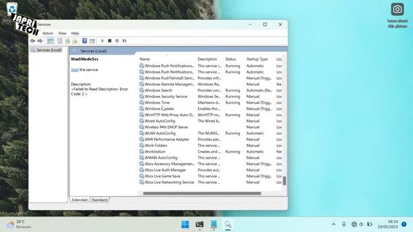Select the Xbox Accessory Management row

(211, 164)
